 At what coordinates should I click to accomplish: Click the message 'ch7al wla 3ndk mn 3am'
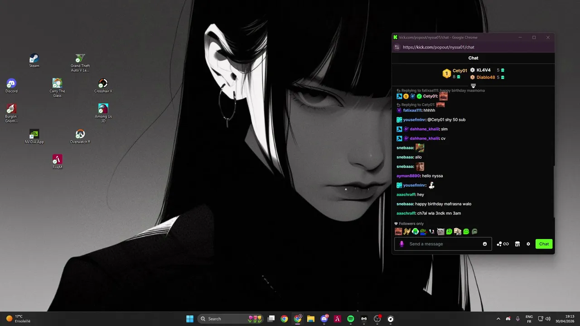pyautogui.click(x=439, y=213)
